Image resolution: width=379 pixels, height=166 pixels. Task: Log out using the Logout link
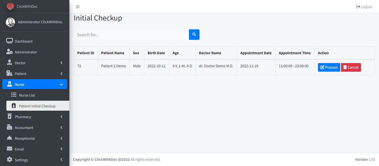(364, 7)
